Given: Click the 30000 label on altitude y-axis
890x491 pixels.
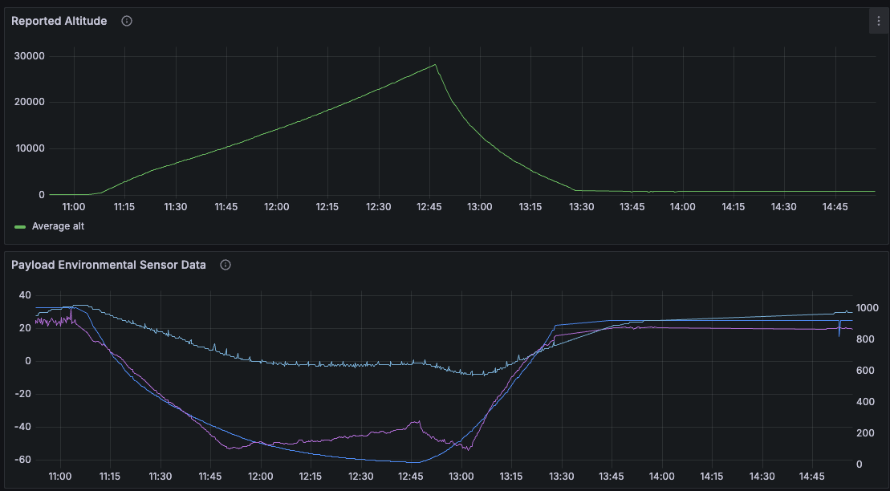Looking at the screenshot, I should tap(30, 56).
